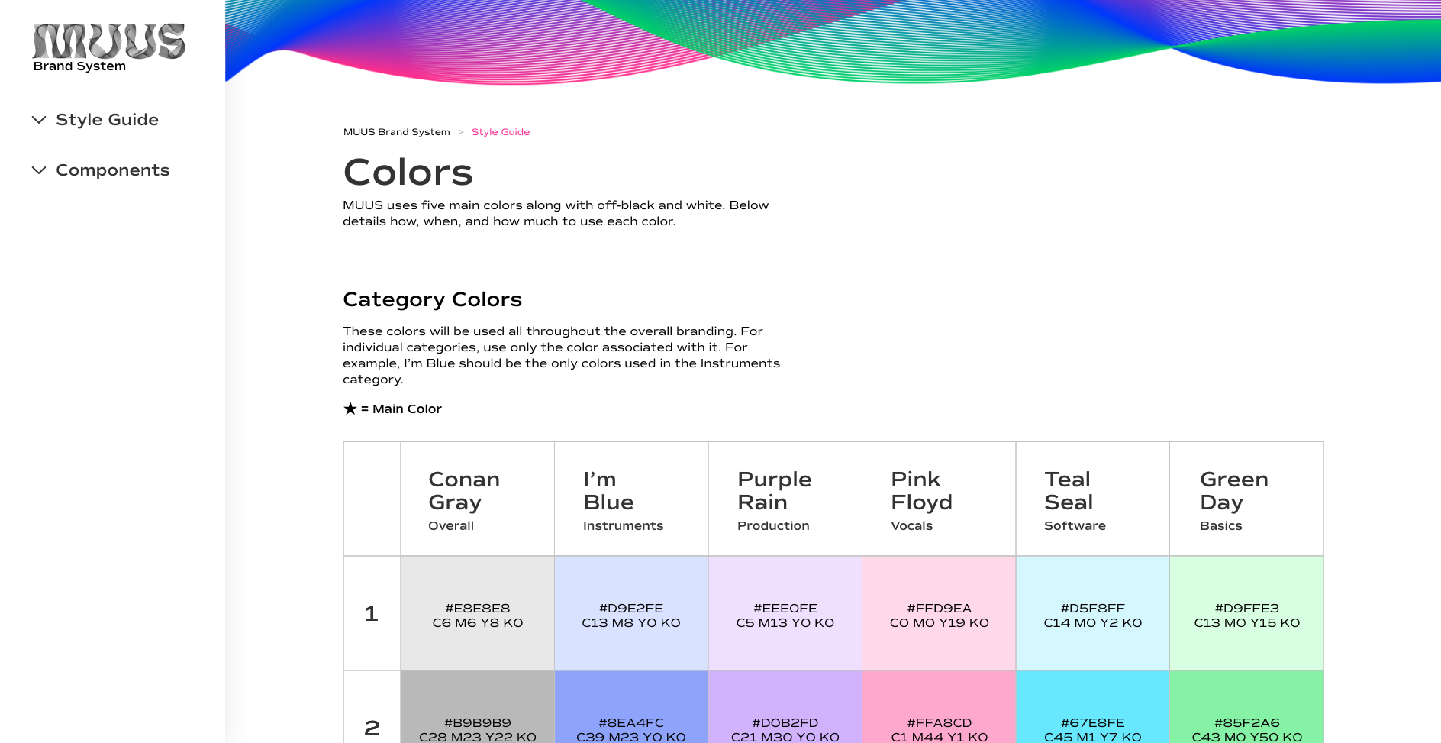This screenshot has height=743, width=1441.
Task: Expand the Components chevron
Action: tap(39, 170)
